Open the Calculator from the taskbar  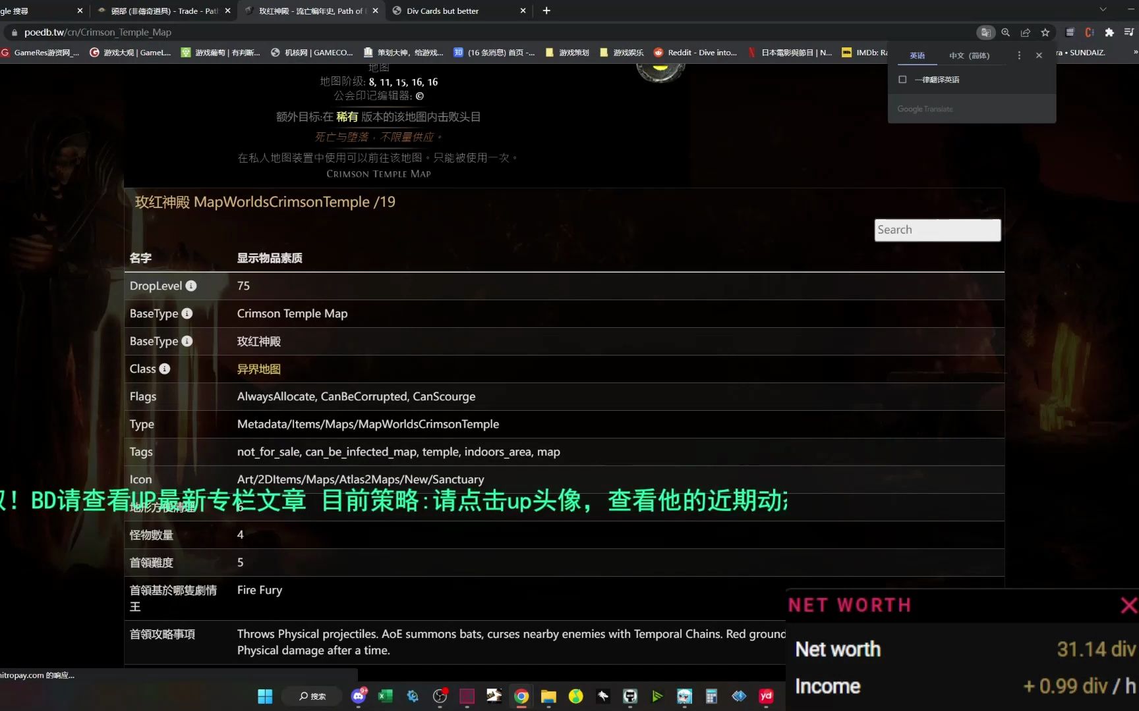click(x=711, y=696)
